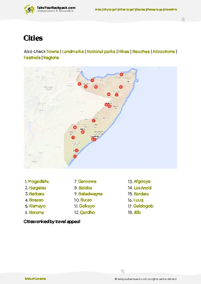Viewport: 201px width, 284px height.
Task: Open the Jilib city link in list
Action: 137,212
